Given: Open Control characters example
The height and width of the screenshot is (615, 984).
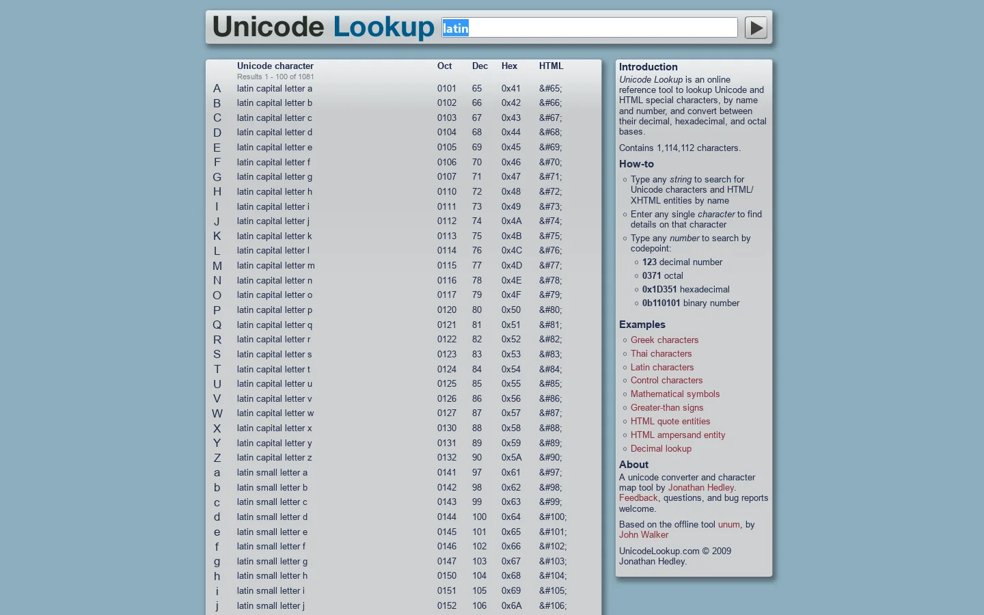Looking at the screenshot, I should pos(666,380).
